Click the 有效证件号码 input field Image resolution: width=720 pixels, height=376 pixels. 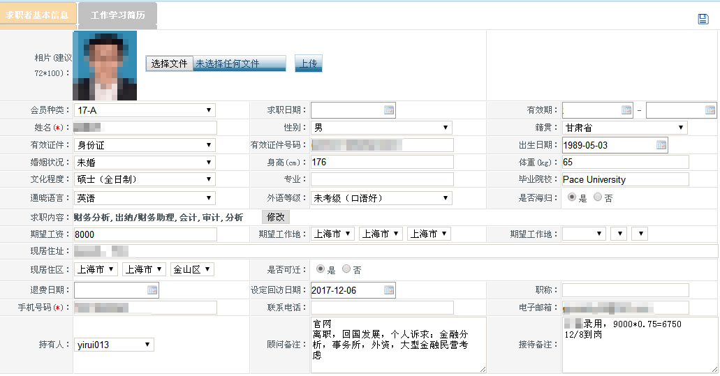tap(382, 145)
